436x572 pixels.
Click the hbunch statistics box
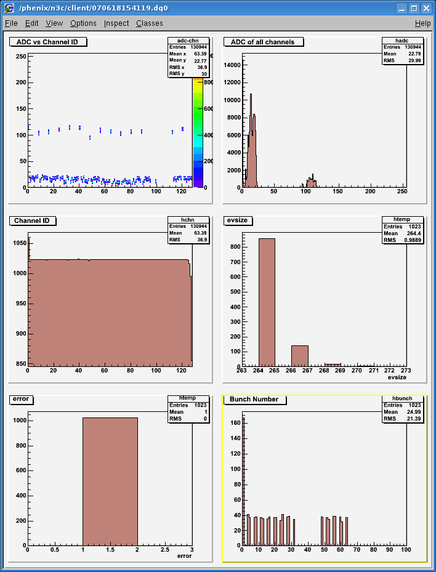click(x=402, y=408)
